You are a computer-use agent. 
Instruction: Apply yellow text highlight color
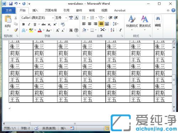(31, 30)
